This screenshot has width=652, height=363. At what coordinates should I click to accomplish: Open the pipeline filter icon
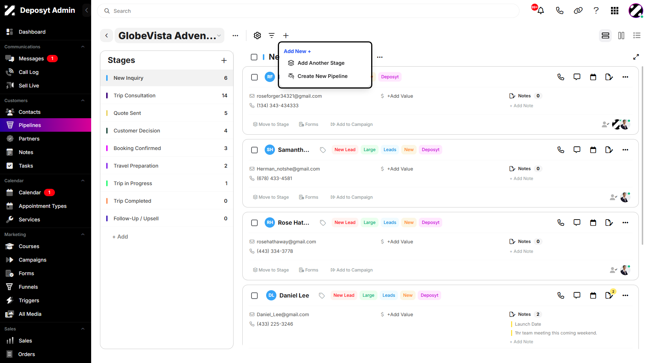272,35
